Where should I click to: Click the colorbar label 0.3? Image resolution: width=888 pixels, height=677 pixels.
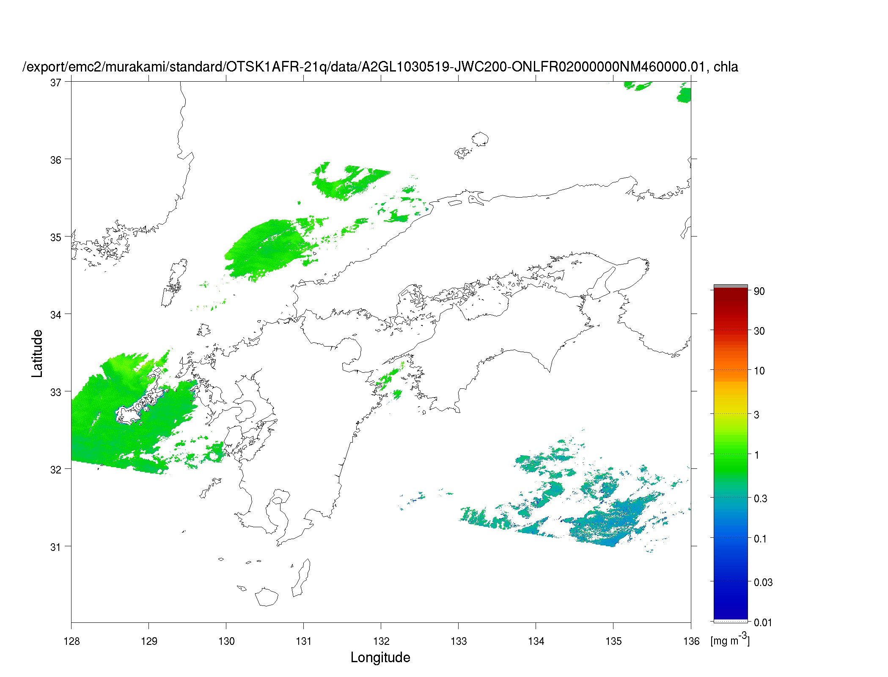pos(761,498)
